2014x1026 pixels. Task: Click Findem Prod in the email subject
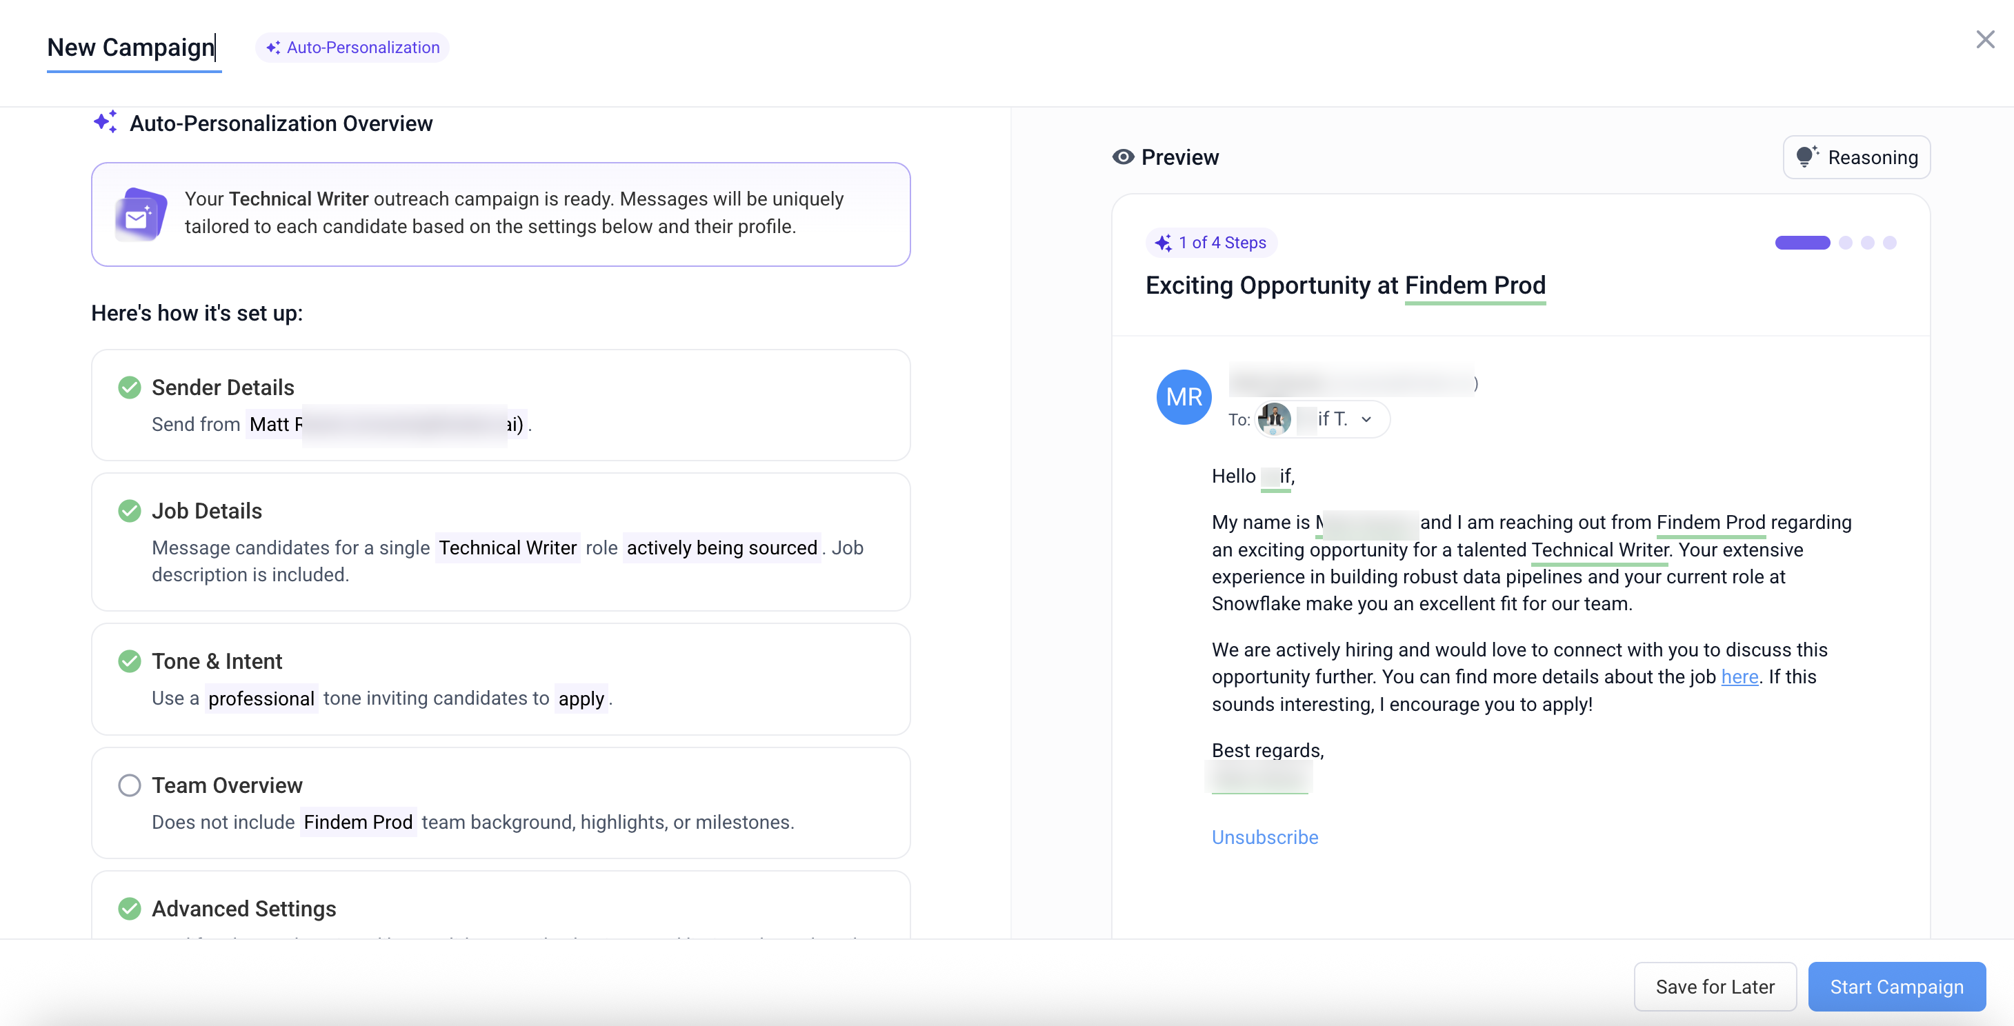[1475, 286]
